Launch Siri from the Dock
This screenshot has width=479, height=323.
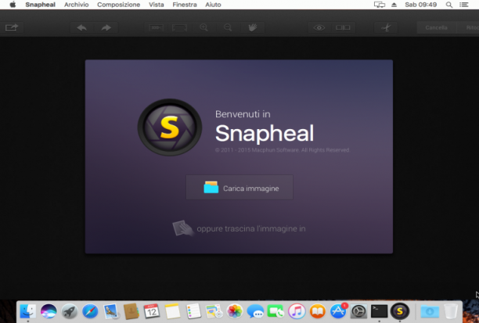point(49,311)
